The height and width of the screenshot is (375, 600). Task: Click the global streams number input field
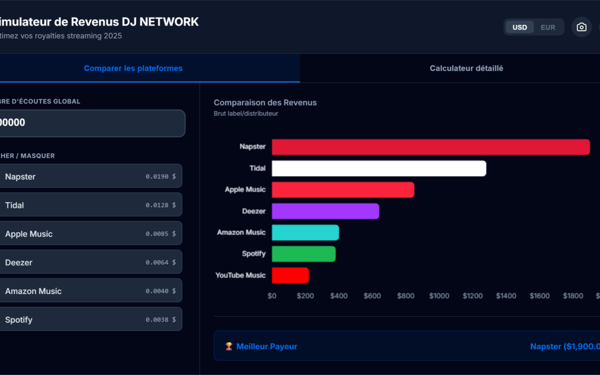[x=92, y=123]
